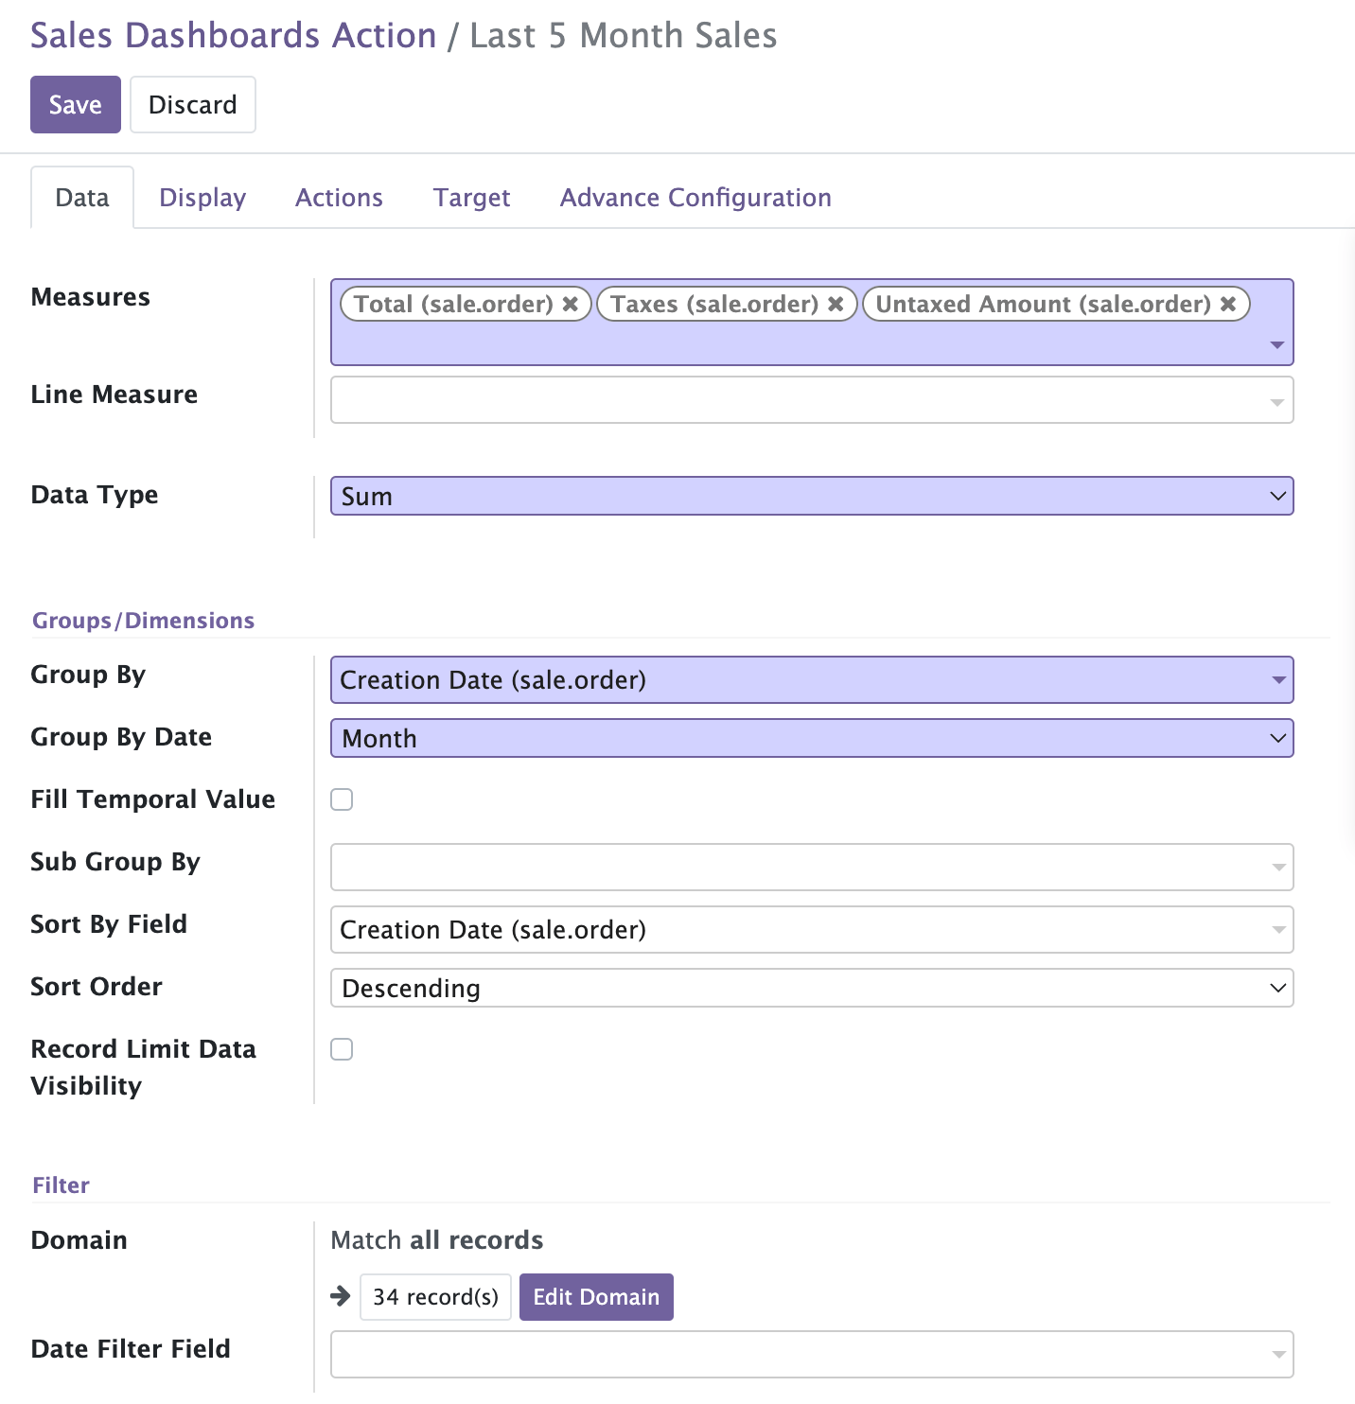This screenshot has width=1355, height=1404.
Task: Open the Sort Order dropdown
Action: click(811, 988)
